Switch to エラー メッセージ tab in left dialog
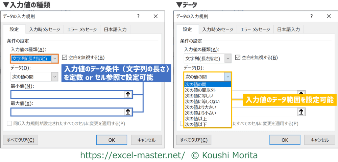 82,30
